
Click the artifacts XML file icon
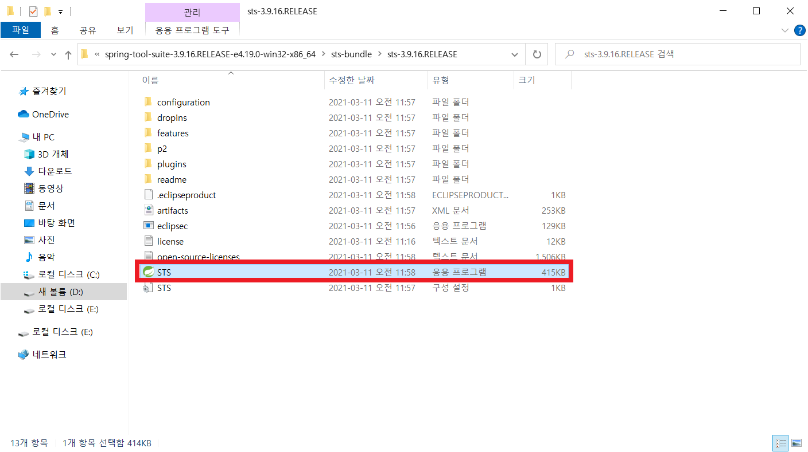pos(148,210)
